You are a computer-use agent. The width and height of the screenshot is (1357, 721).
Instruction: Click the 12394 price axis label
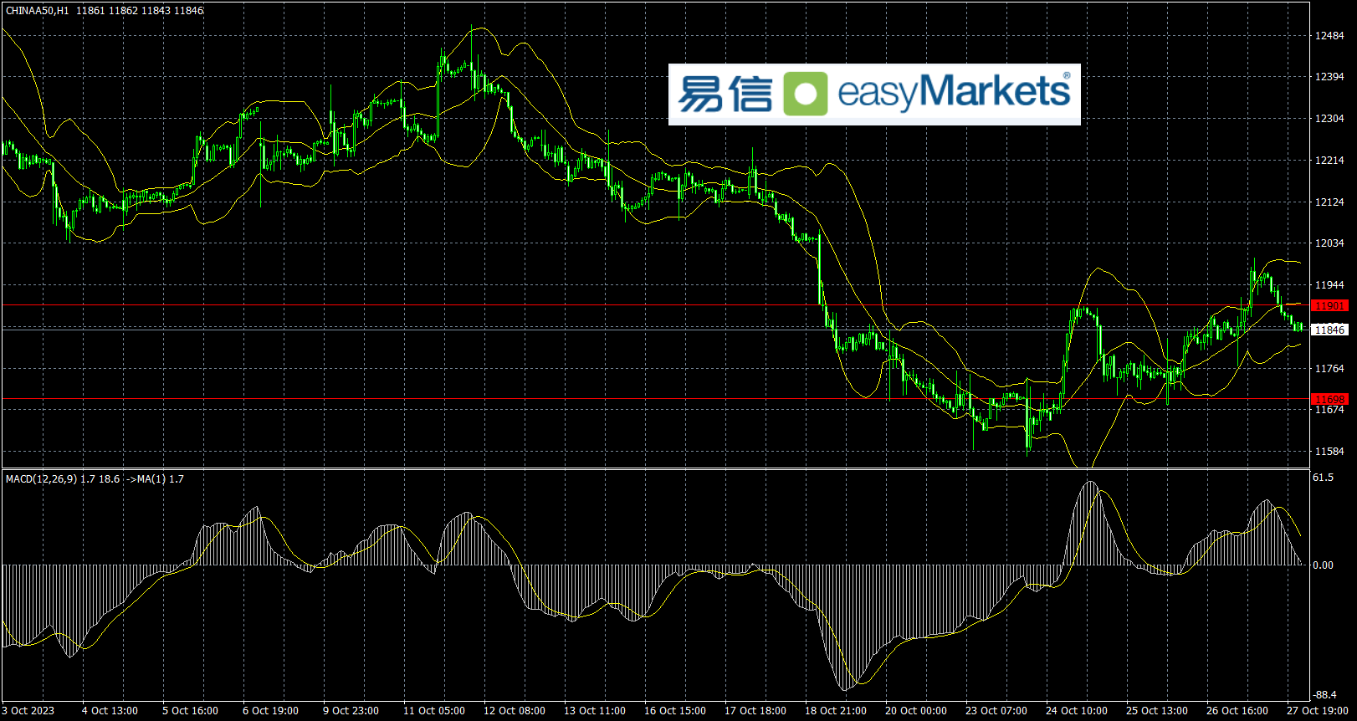pos(1329,77)
